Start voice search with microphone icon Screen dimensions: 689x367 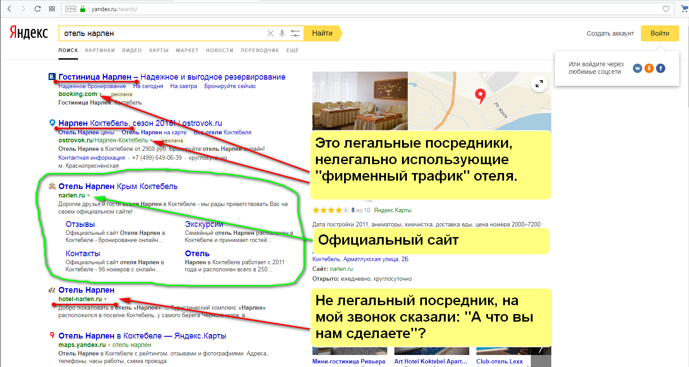[282, 33]
